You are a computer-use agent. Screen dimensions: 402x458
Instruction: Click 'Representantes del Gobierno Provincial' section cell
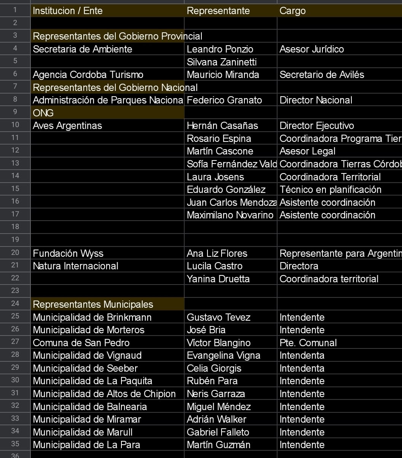tap(107, 36)
